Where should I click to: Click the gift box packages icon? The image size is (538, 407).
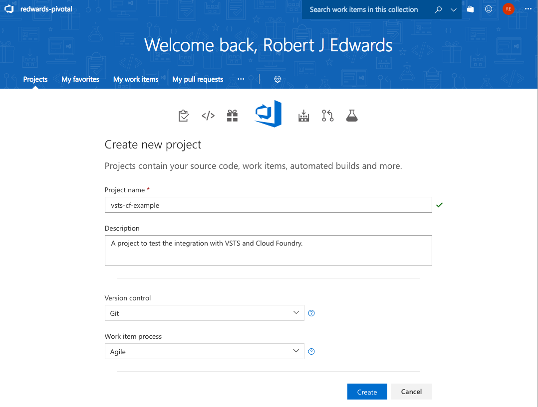point(232,116)
